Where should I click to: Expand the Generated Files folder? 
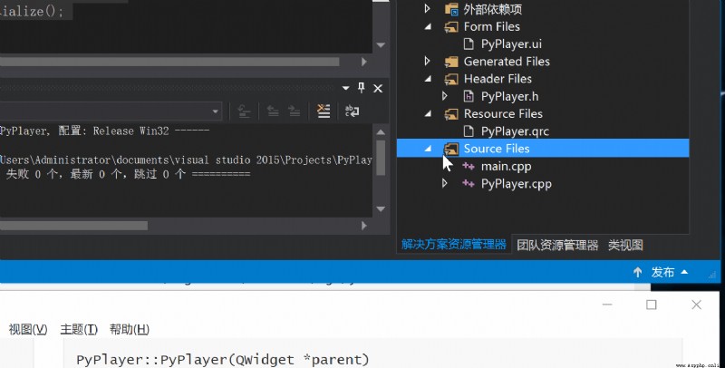click(427, 61)
